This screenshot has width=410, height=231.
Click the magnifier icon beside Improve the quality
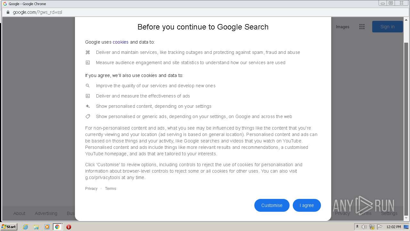click(88, 86)
